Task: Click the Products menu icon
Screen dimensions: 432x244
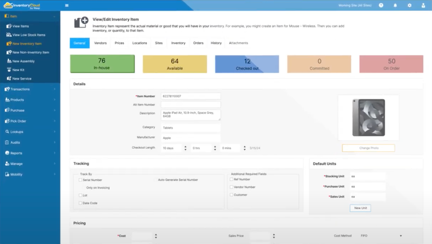Action: [x=7, y=100]
